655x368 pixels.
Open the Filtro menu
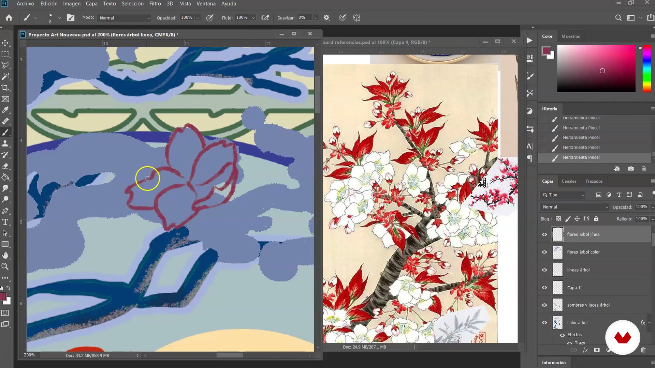(x=155, y=4)
